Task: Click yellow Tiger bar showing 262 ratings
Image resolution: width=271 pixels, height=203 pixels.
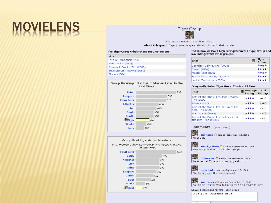Action: click(142, 120)
